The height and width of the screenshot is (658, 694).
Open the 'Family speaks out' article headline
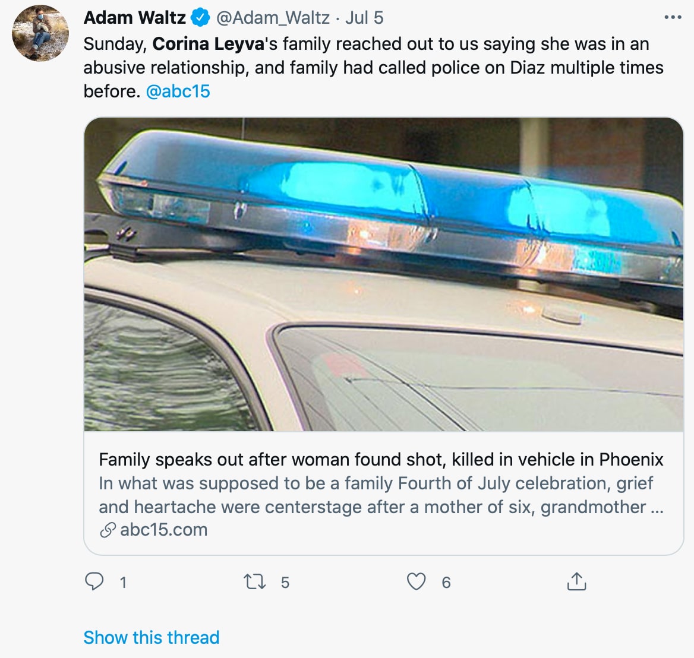click(381, 460)
